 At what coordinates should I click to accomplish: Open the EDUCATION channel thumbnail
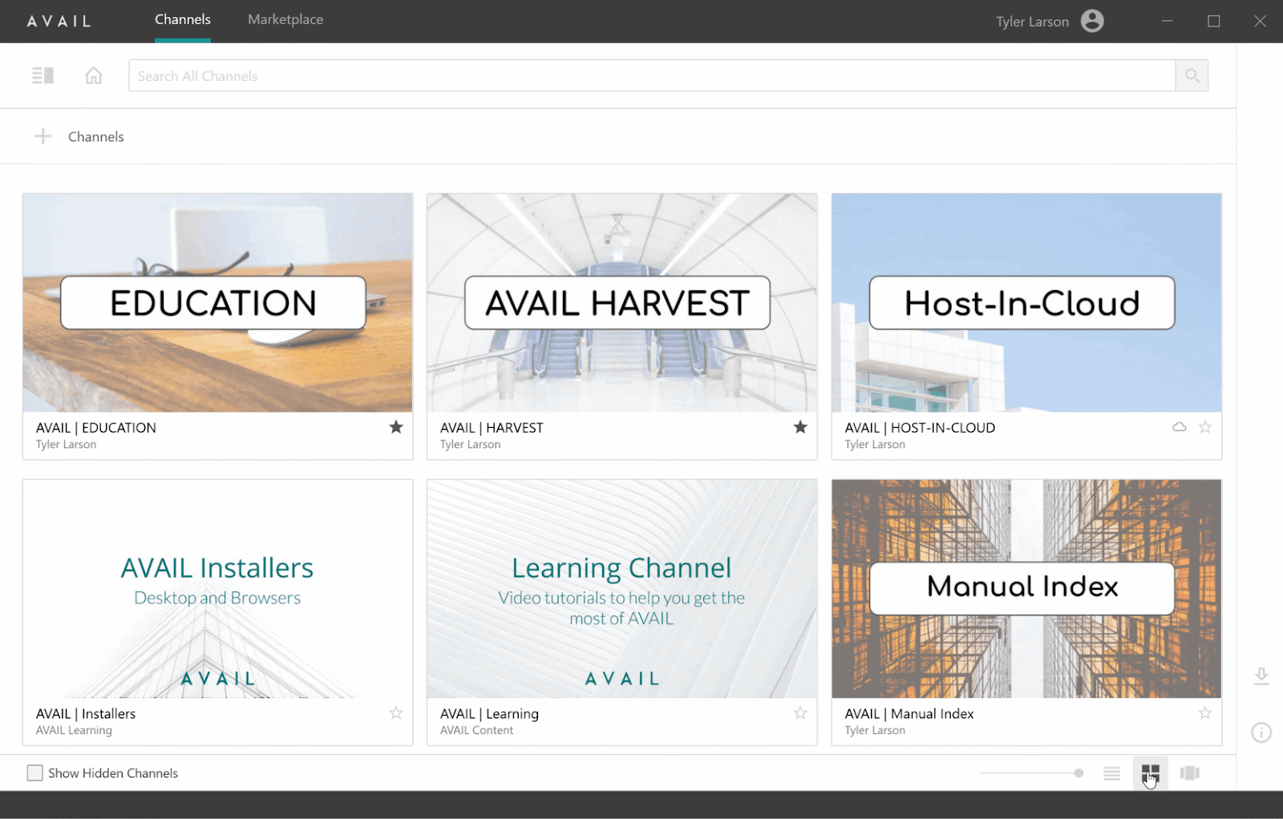(x=218, y=303)
